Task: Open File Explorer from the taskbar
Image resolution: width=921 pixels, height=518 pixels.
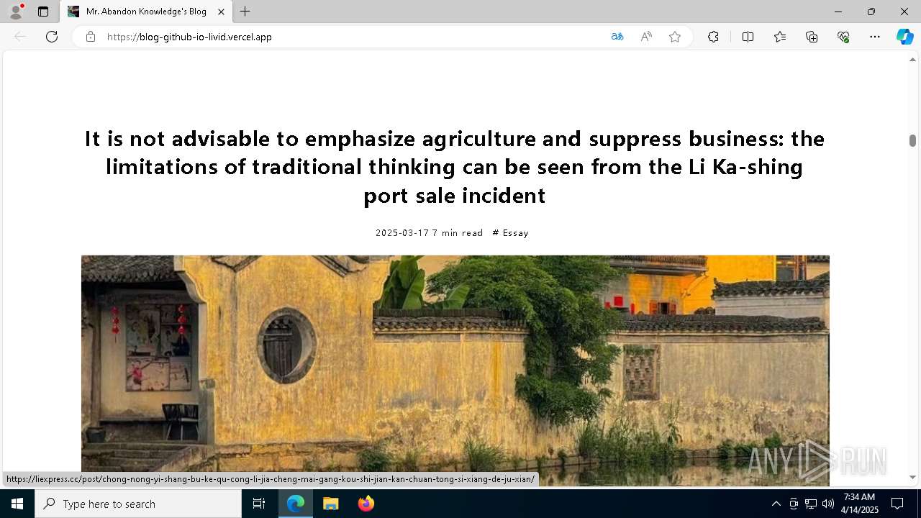Action: [330, 504]
